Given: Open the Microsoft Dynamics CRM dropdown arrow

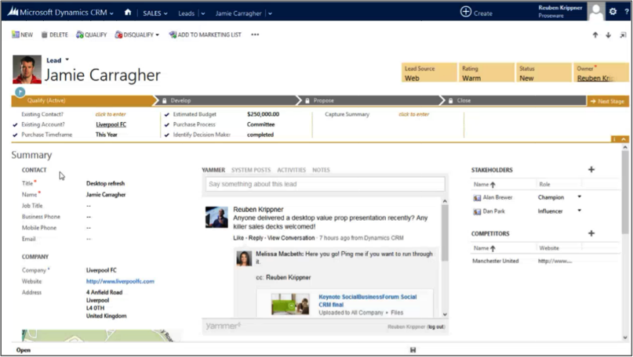Looking at the screenshot, I should coord(111,13).
